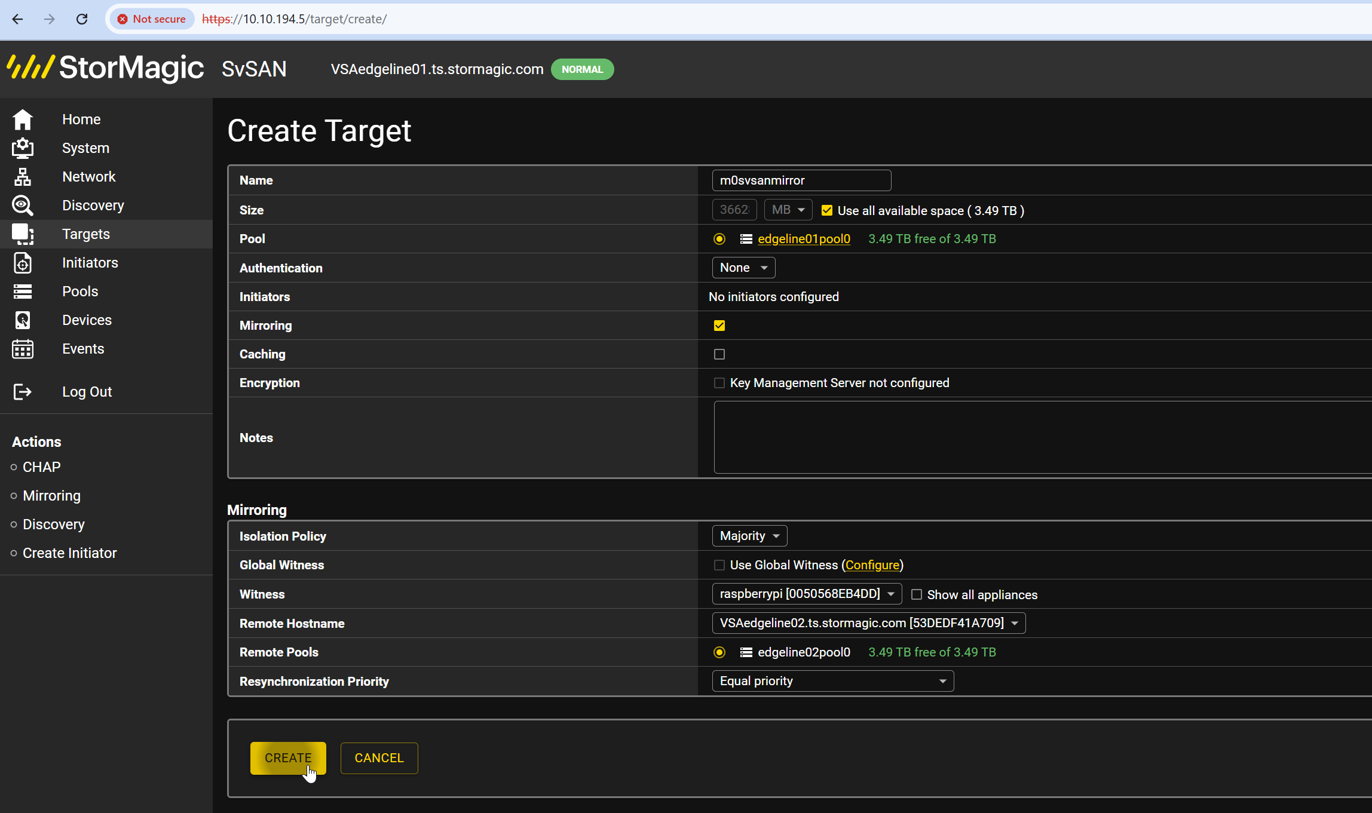Click the CREATE button
The height and width of the screenshot is (813, 1372).
point(288,758)
